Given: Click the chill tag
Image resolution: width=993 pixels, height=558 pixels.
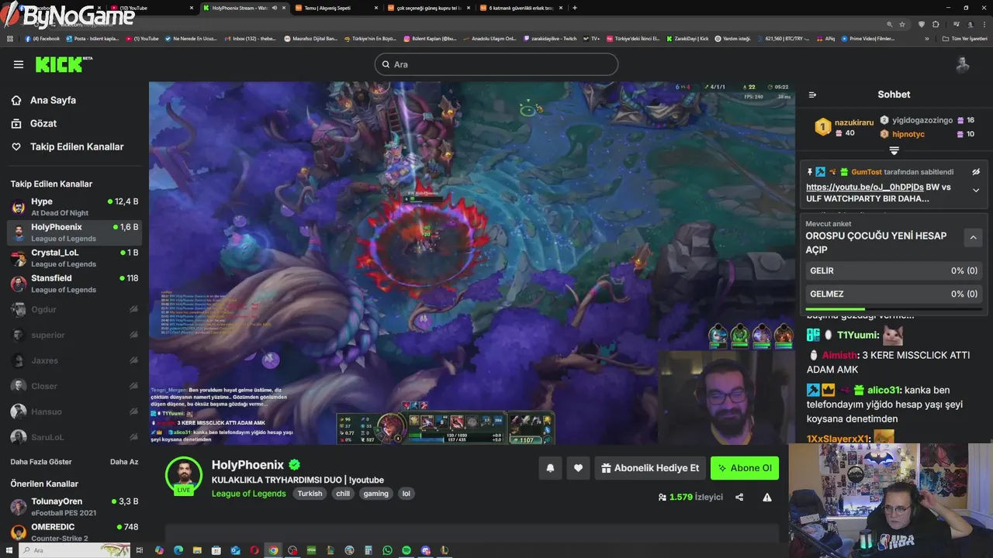Looking at the screenshot, I should tap(343, 494).
